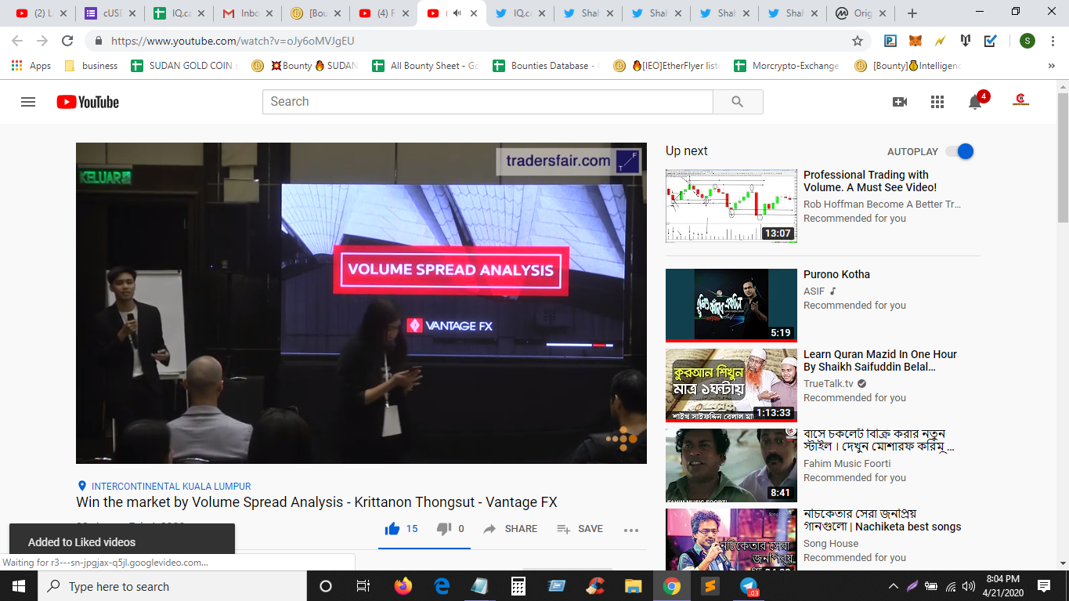Switch to the (2) L YouTube tab
This screenshot has height=601, width=1069.
tap(42, 13)
